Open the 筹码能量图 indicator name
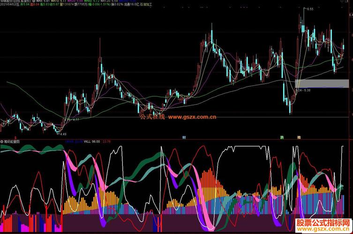Image resolution: width=353 pixels, height=234 pixels. pos(12,142)
